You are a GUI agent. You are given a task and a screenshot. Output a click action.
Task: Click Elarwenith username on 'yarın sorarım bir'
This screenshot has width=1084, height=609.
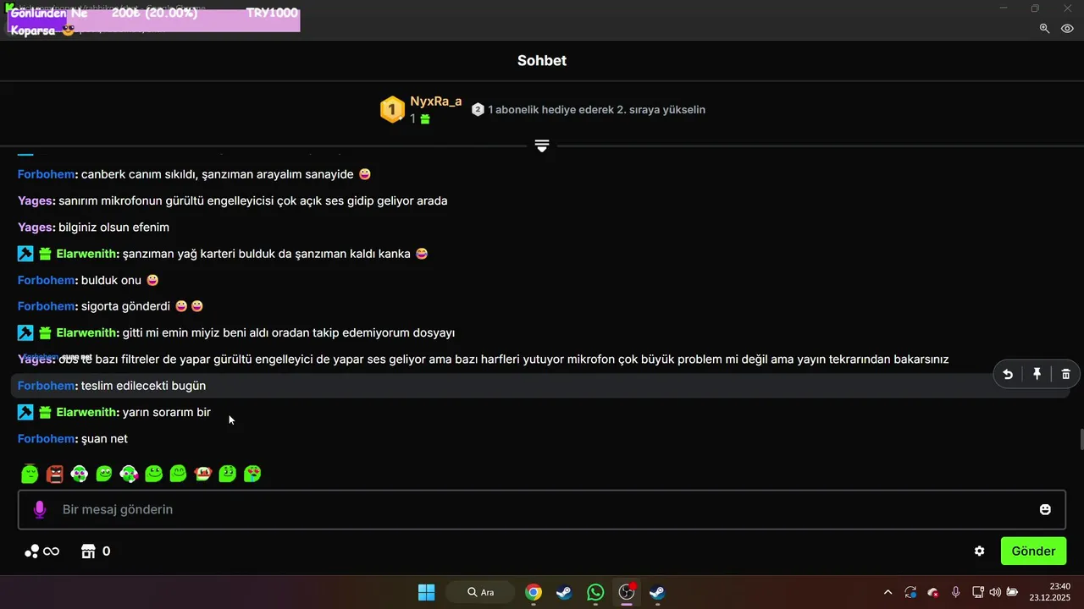(86, 412)
